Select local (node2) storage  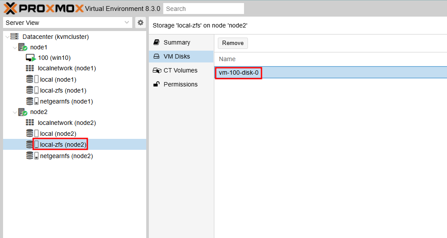(x=58, y=134)
